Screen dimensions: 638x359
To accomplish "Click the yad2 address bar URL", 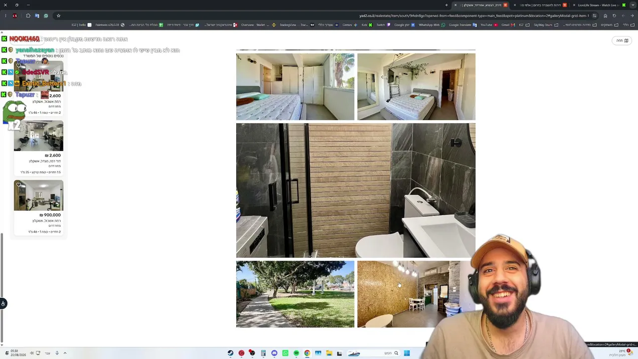I will [x=474, y=15].
